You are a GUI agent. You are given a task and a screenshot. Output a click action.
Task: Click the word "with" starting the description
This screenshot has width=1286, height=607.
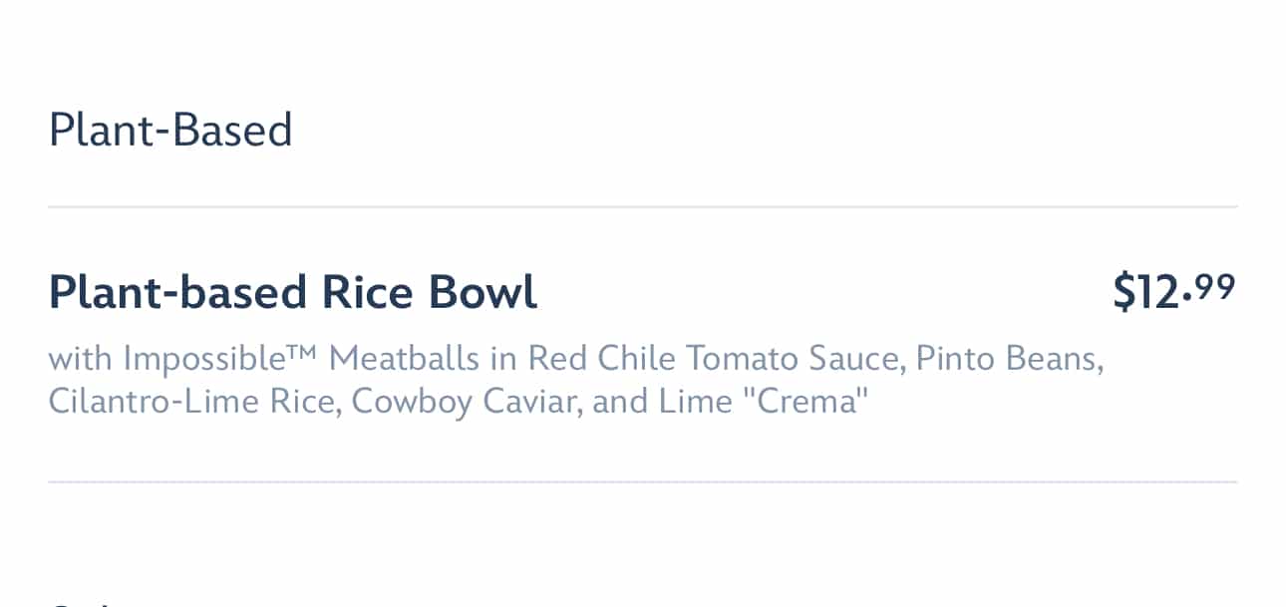80,357
